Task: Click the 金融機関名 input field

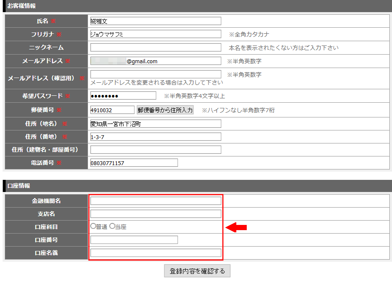Action: pos(156,201)
